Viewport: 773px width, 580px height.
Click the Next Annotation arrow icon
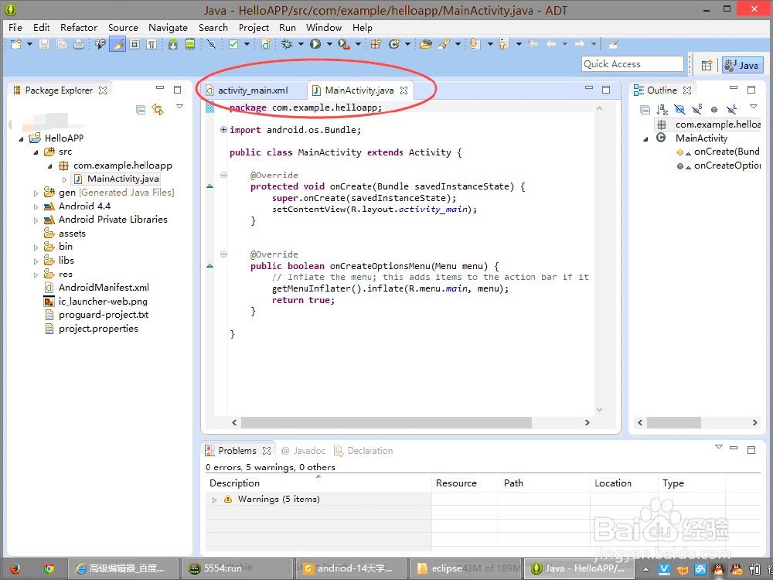click(475, 44)
